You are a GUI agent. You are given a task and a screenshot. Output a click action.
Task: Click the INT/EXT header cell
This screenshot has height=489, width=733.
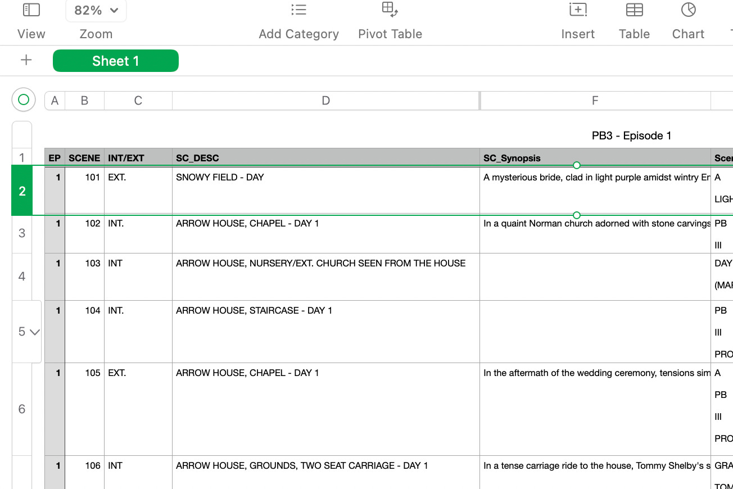click(x=138, y=158)
